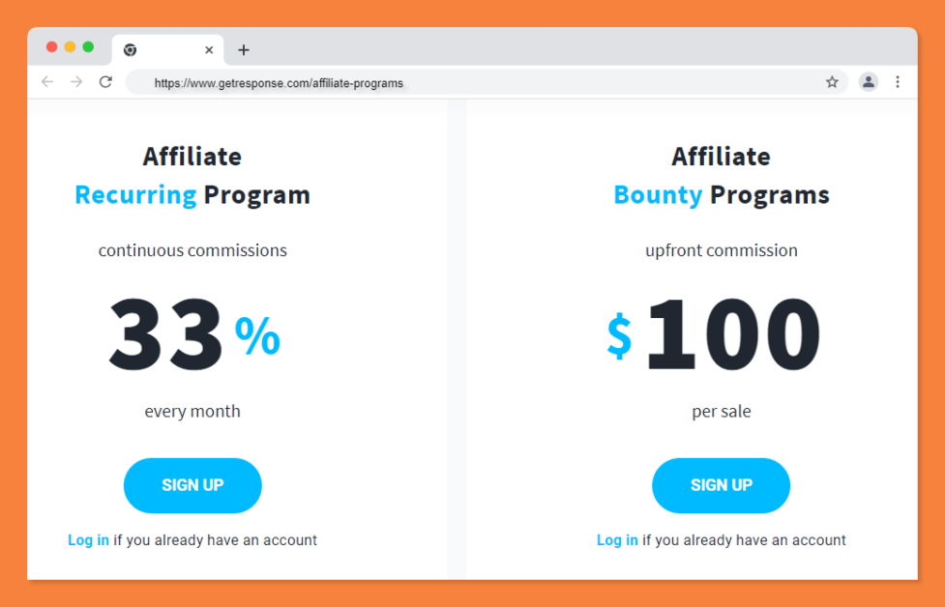Click the browser back arrow
This screenshot has height=607, width=945.
(47, 82)
